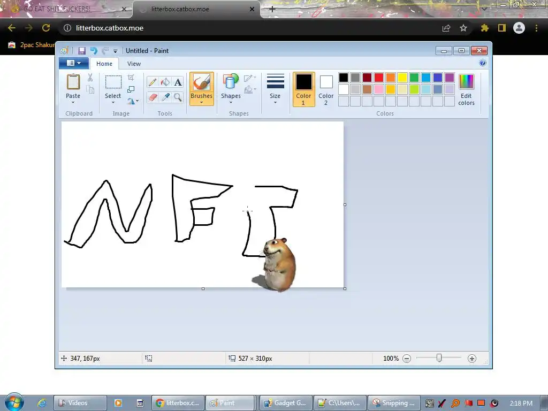Reload the browser page
548x411 pixels.
[x=46, y=28]
